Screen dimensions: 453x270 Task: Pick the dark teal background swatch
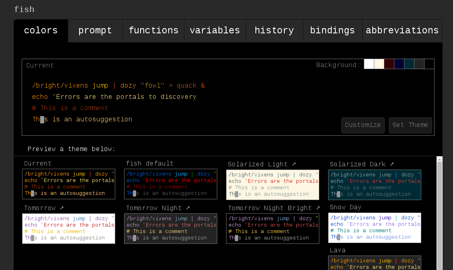coord(409,64)
